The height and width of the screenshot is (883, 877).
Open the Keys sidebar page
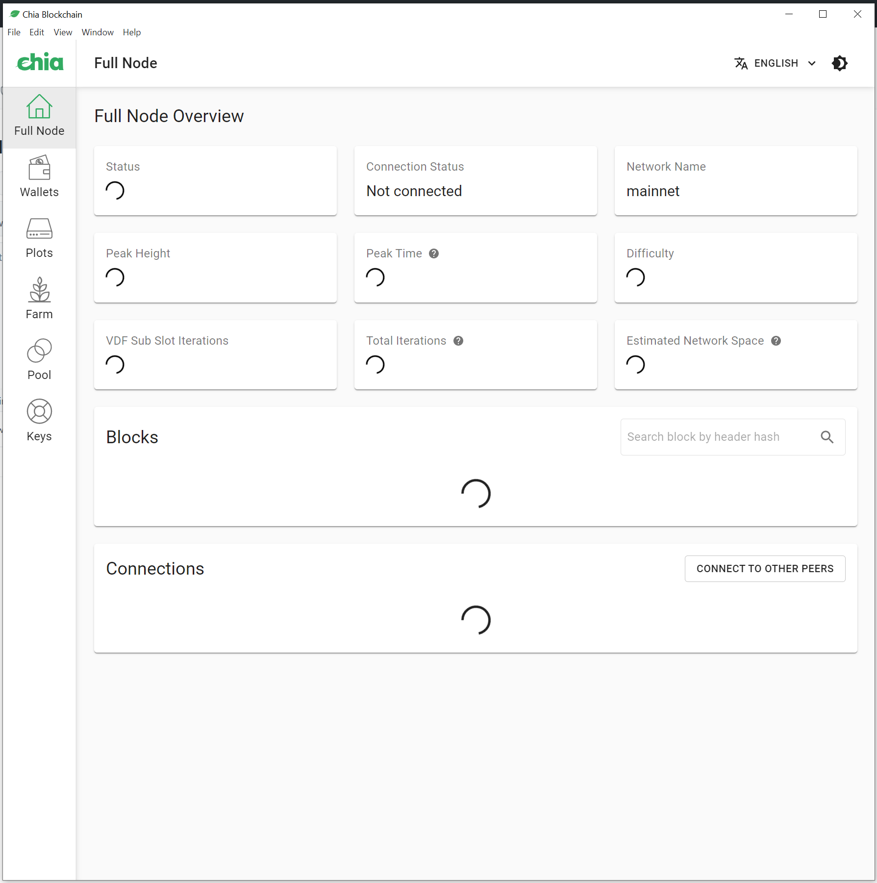click(39, 421)
